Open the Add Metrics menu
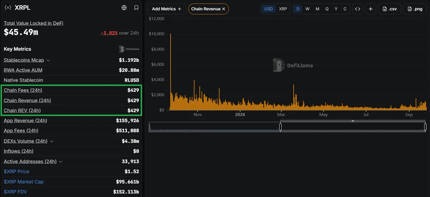 click(166, 9)
